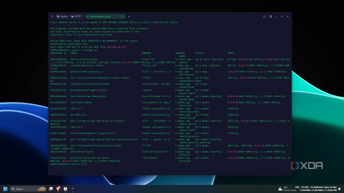Click the 5432/tcp port text

(233, 133)
